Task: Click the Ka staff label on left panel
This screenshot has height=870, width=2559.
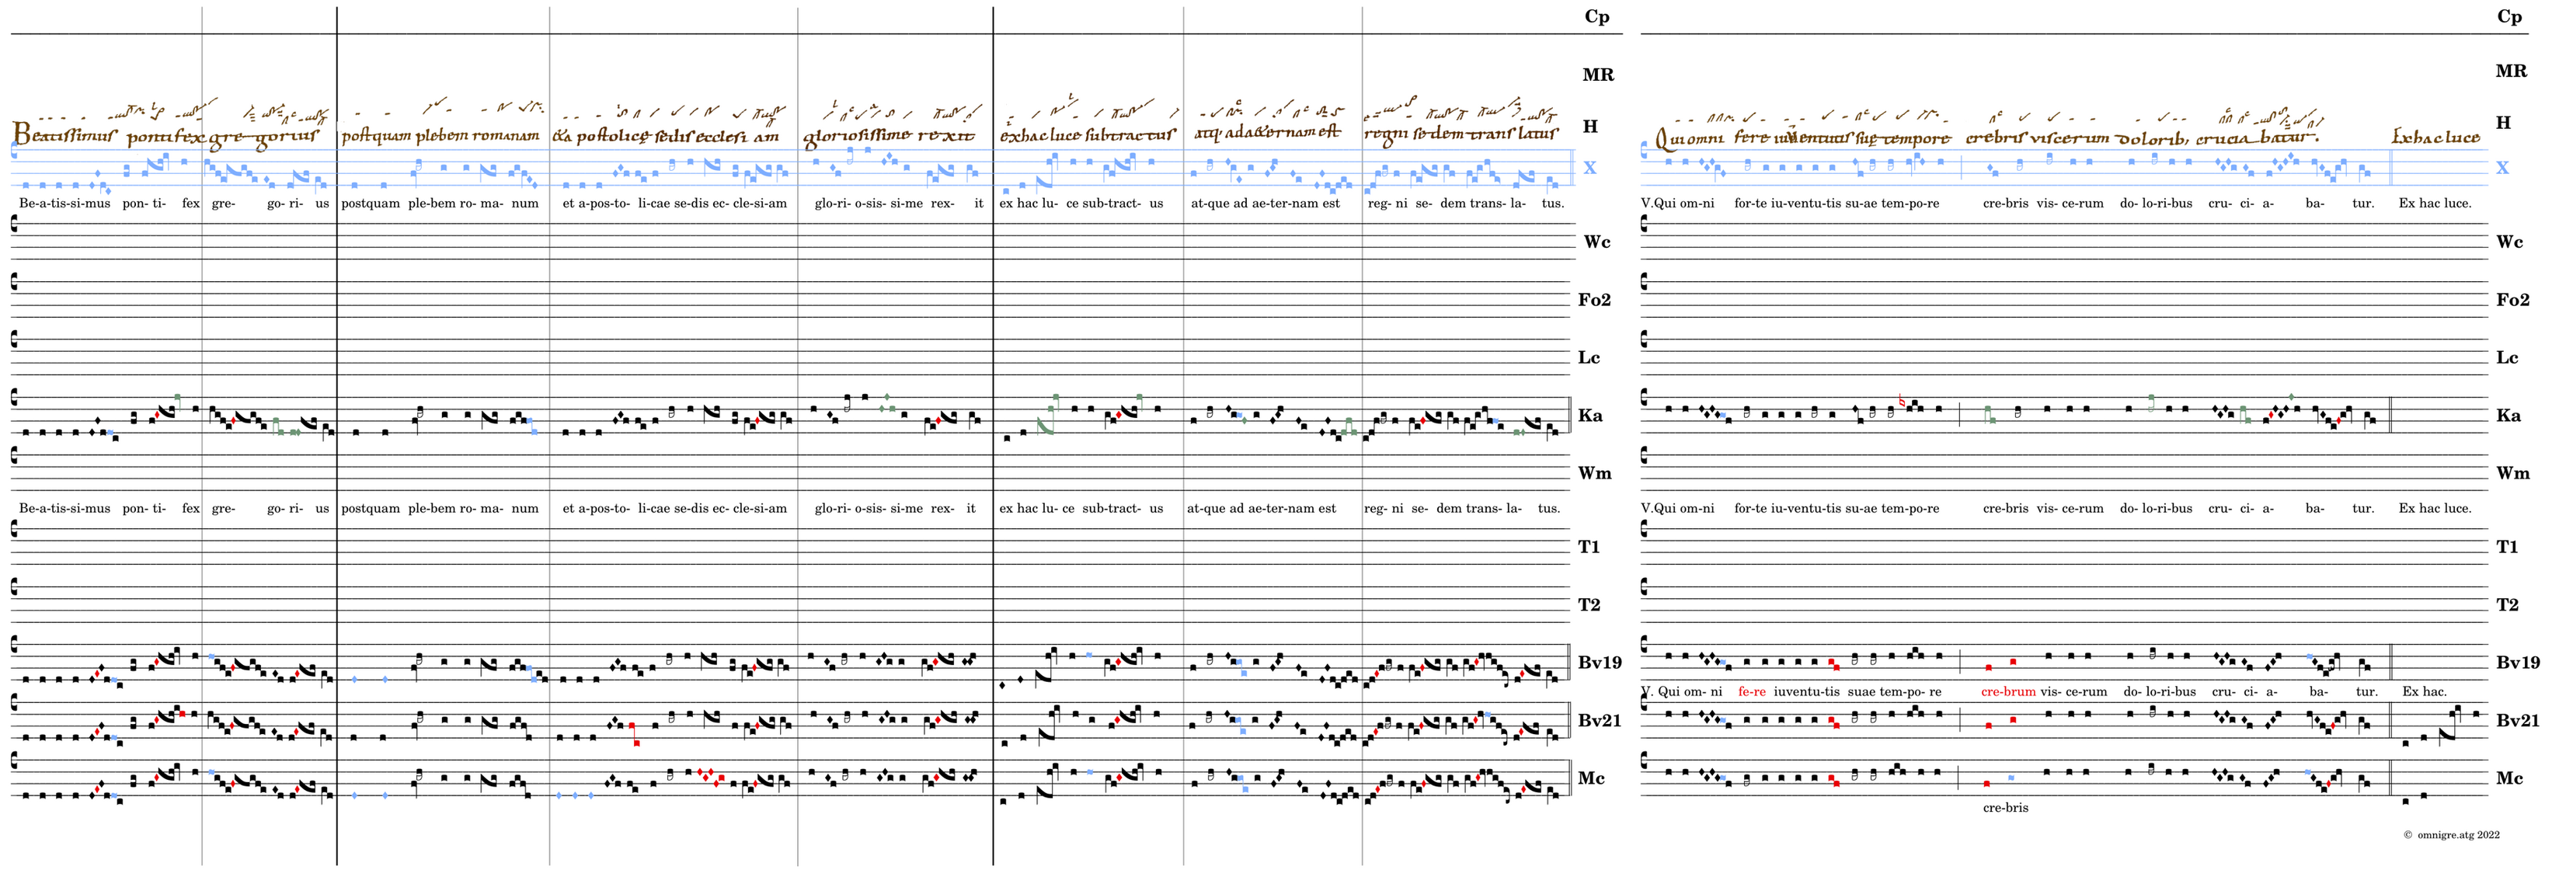Action: click(x=1589, y=415)
